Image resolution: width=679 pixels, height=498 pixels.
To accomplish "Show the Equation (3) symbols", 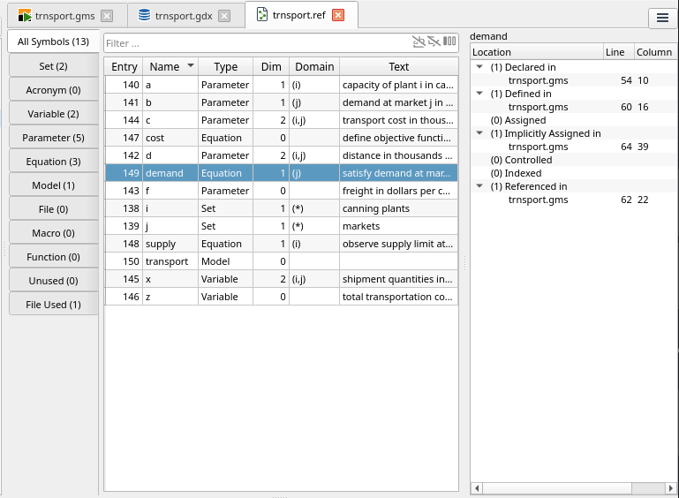I will 53,162.
